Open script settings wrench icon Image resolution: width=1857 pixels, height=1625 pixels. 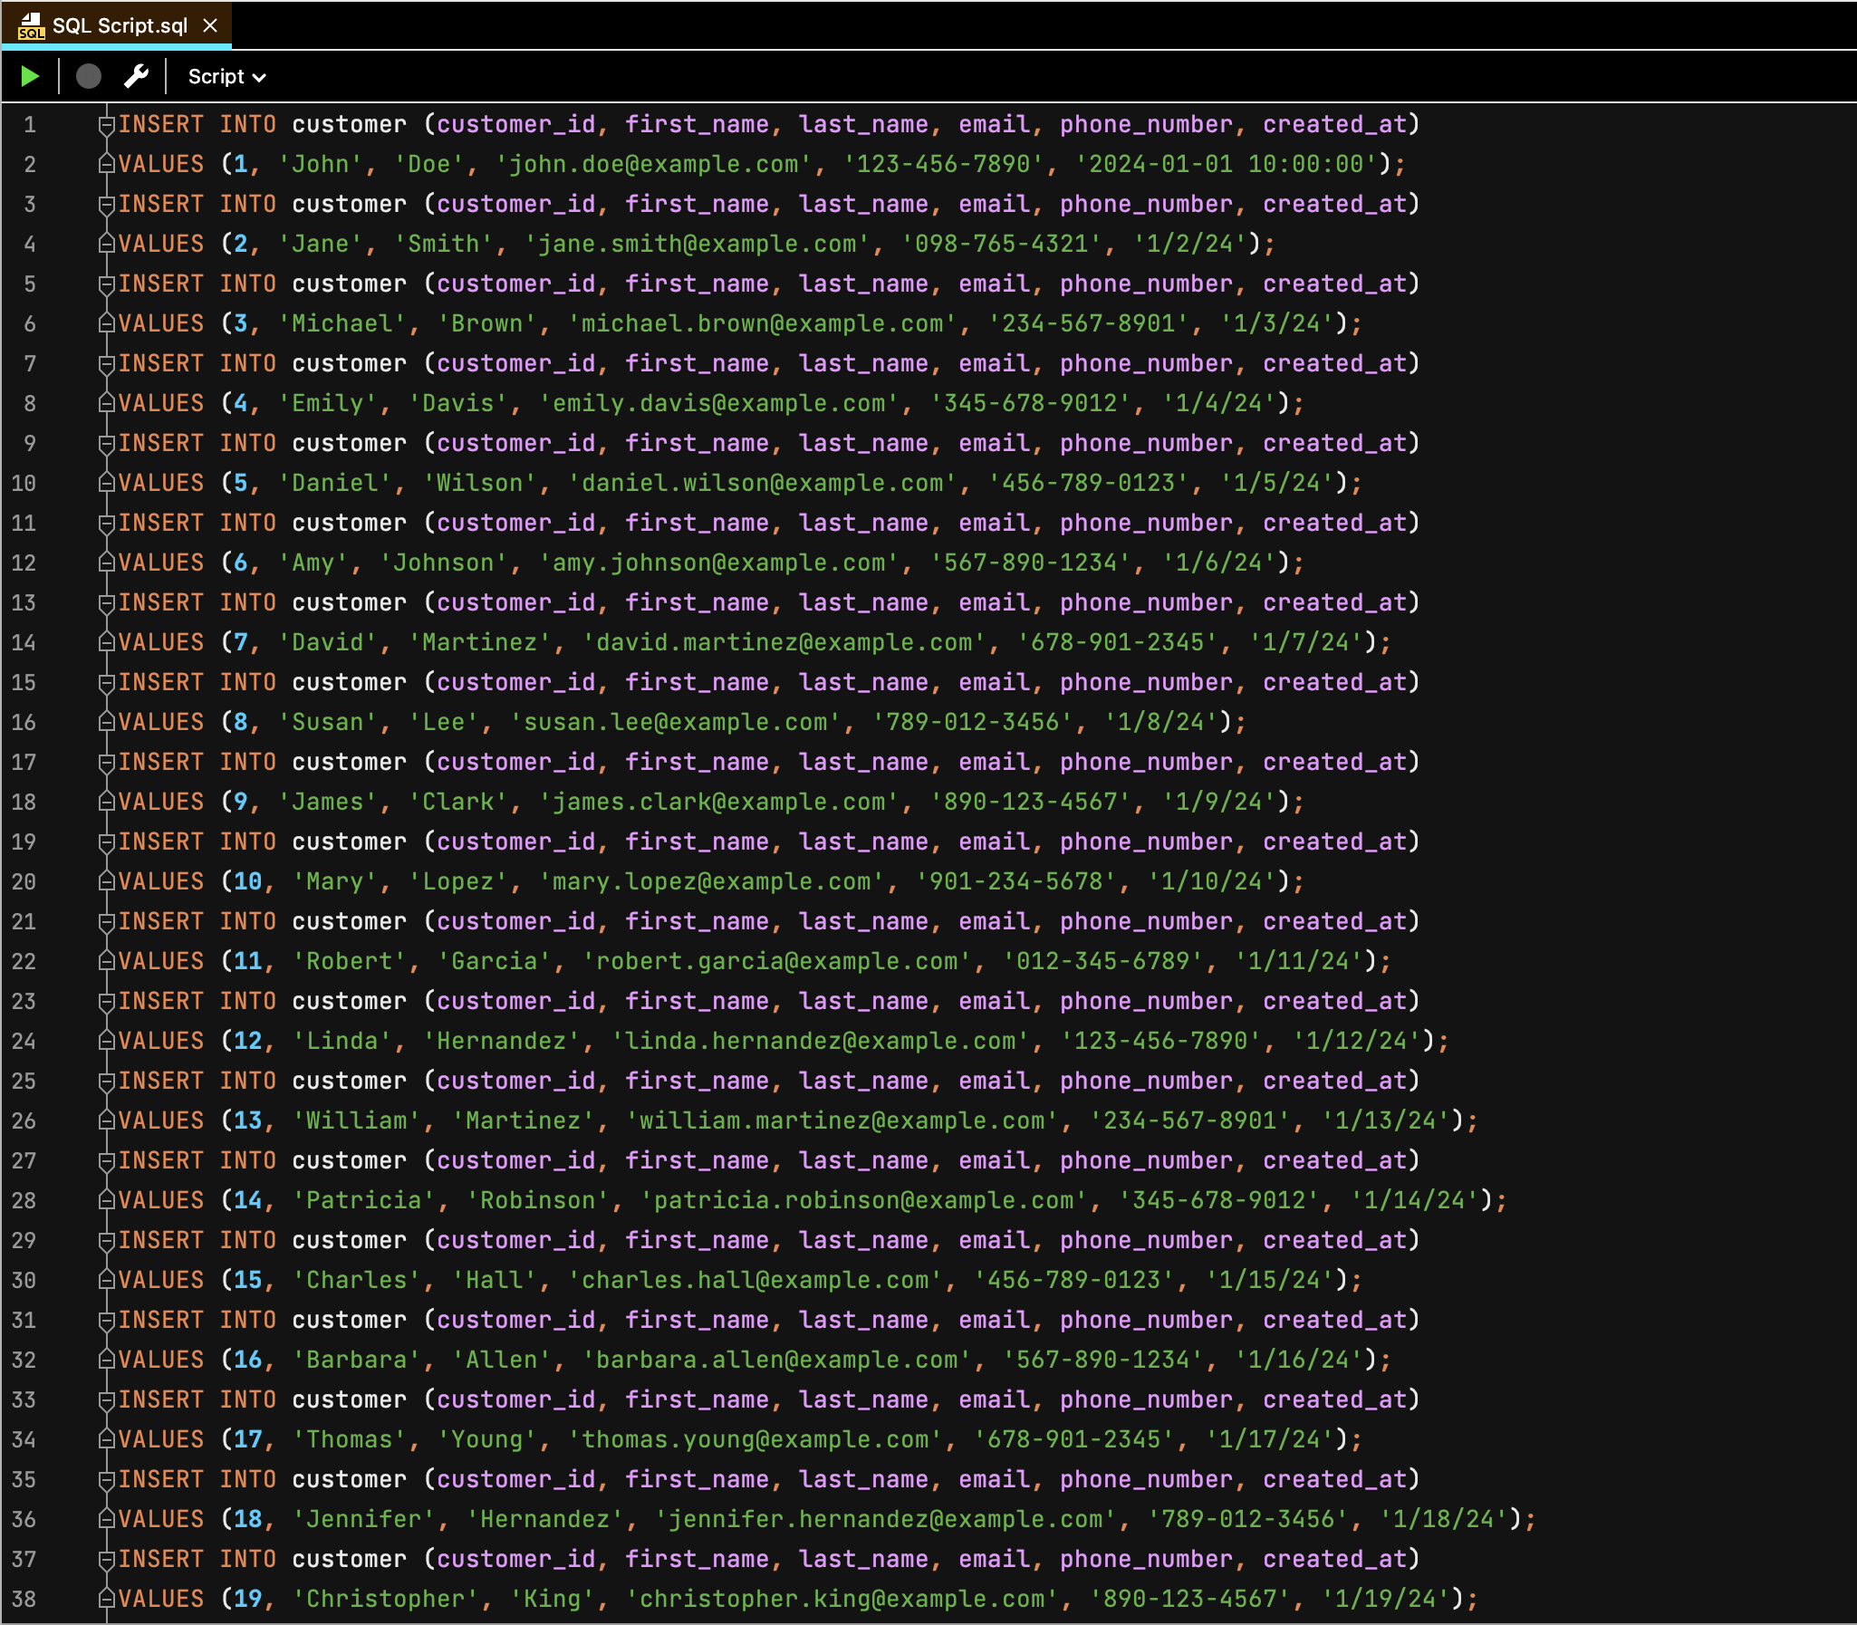pyautogui.click(x=136, y=76)
